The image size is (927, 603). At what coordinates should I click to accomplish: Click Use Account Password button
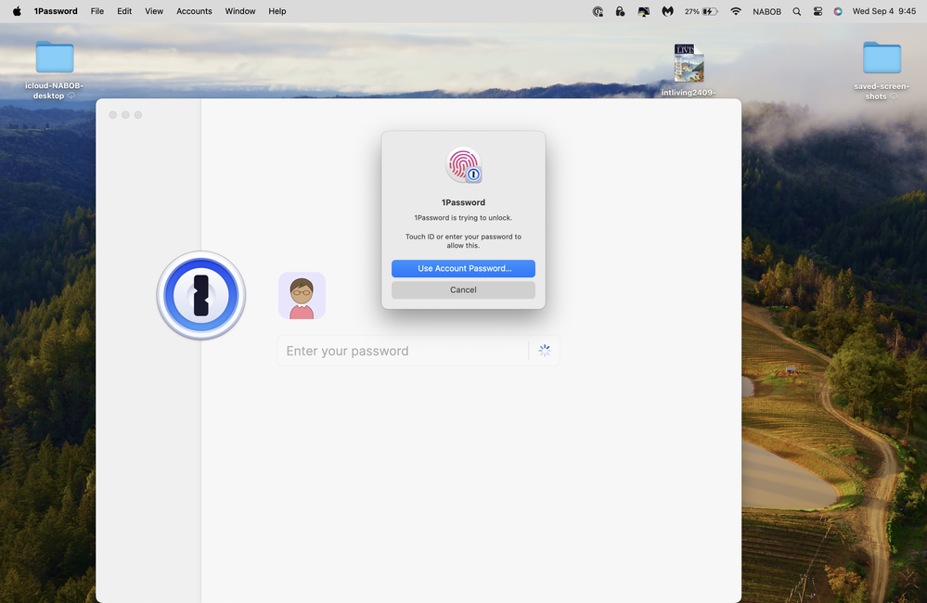point(463,268)
